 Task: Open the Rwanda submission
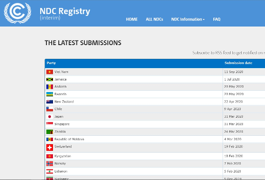[x=61, y=94]
